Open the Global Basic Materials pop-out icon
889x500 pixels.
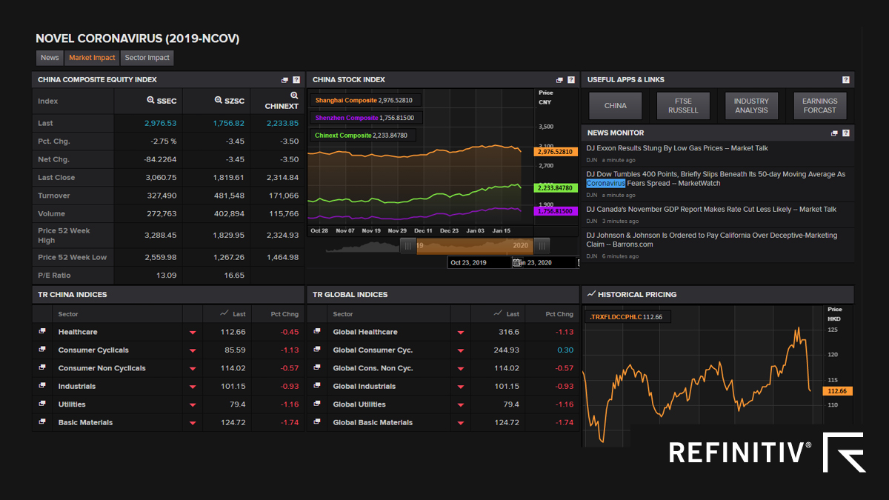[317, 422]
